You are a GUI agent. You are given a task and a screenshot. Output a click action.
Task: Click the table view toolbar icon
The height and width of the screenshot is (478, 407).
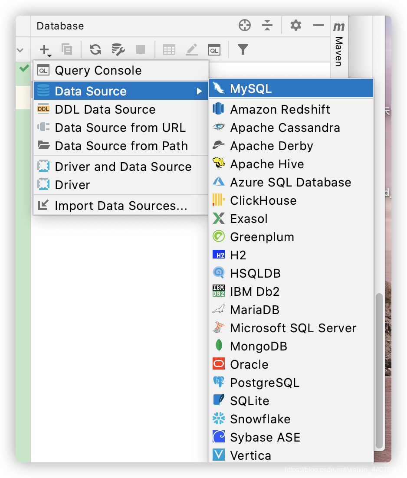tap(169, 49)
